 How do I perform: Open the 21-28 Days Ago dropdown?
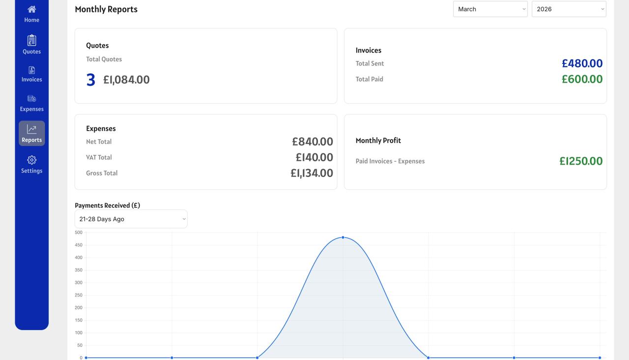pyautogui.click(x=131, y=219)
